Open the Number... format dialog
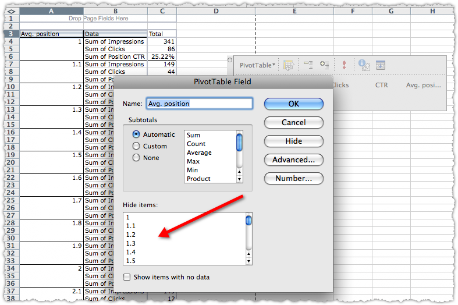 click(x=293, y=178)
